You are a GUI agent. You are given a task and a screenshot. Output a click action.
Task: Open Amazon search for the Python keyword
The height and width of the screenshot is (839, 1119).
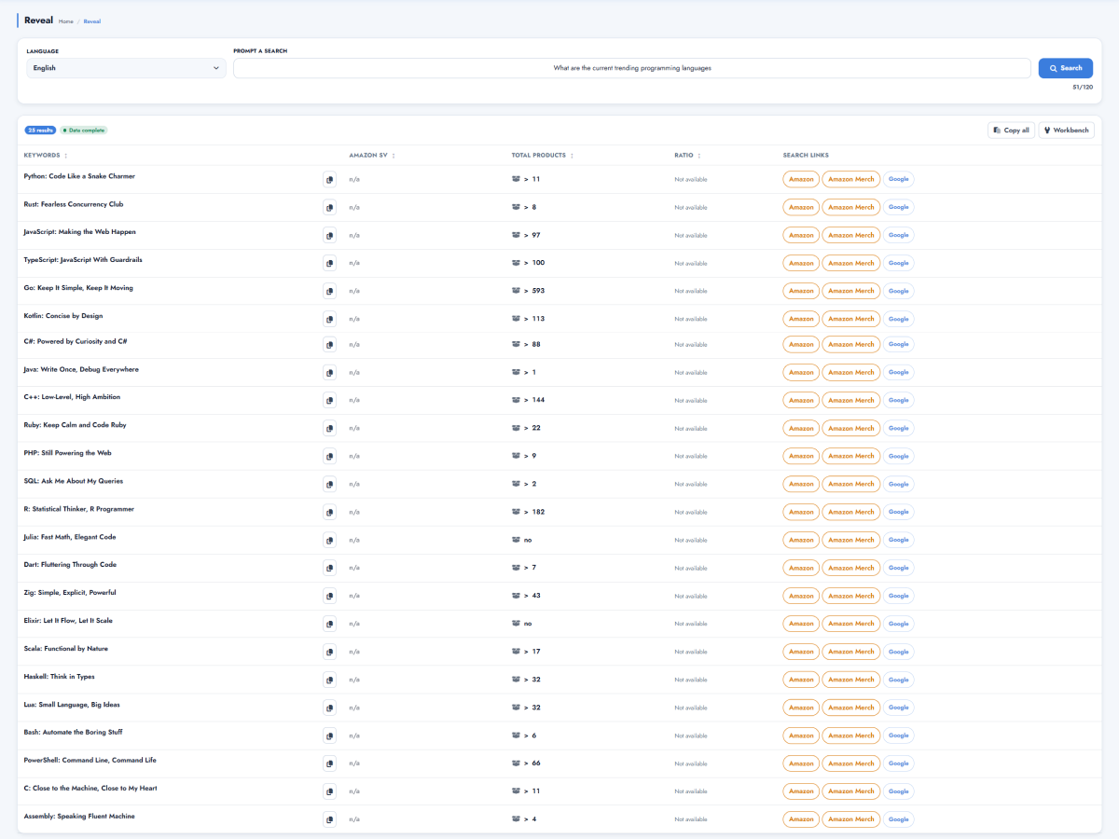click(x=801, y=180)
